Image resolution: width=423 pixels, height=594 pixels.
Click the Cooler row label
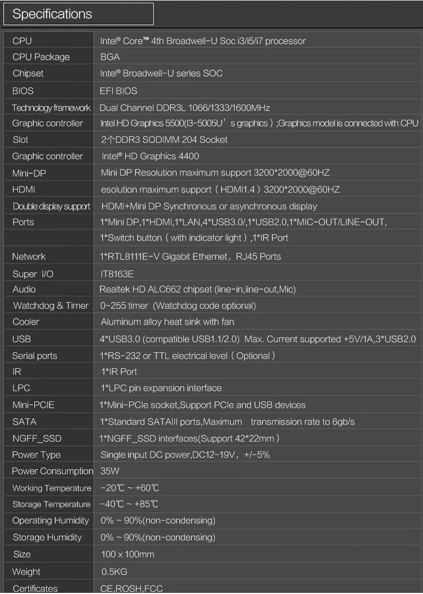(26, 322)
